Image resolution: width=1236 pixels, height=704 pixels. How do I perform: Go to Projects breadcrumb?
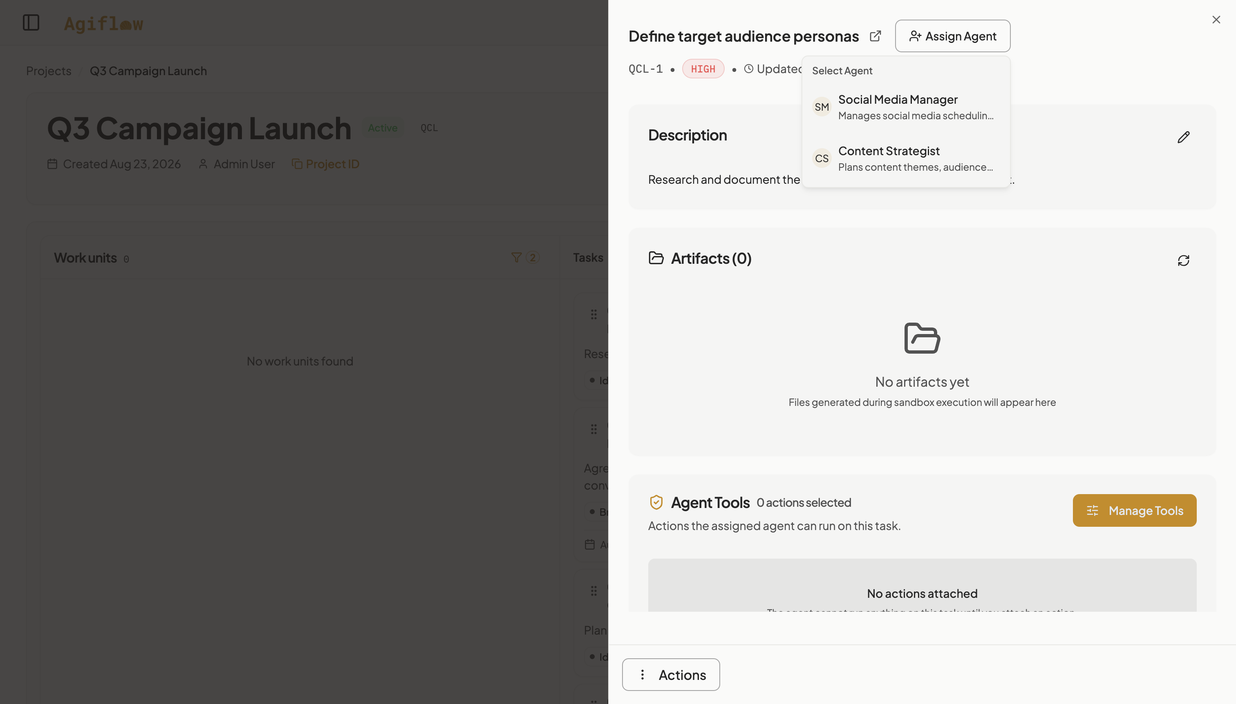pyautogui.click(x=48, y=71)
